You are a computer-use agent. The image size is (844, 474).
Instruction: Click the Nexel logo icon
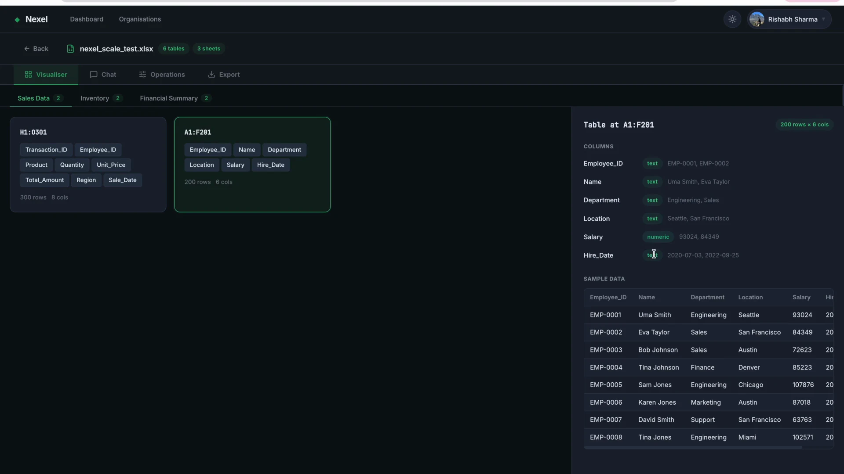[x=17, y=19]
